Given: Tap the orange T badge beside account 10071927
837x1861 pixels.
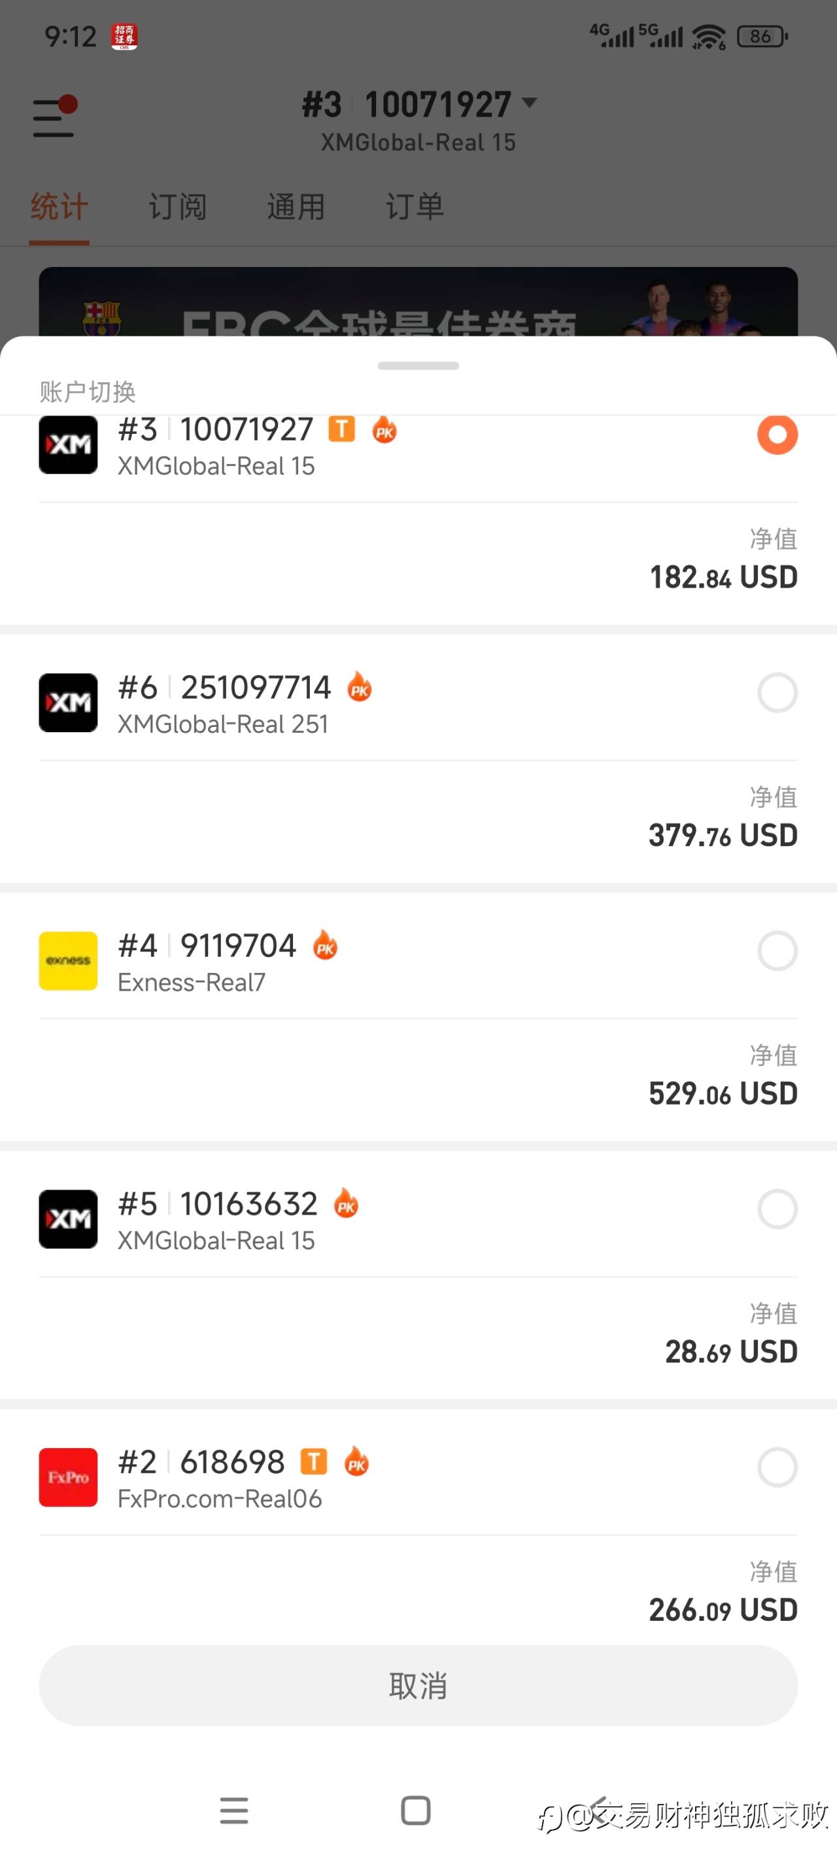Looking at the screenshot, I should click(341, 429).
